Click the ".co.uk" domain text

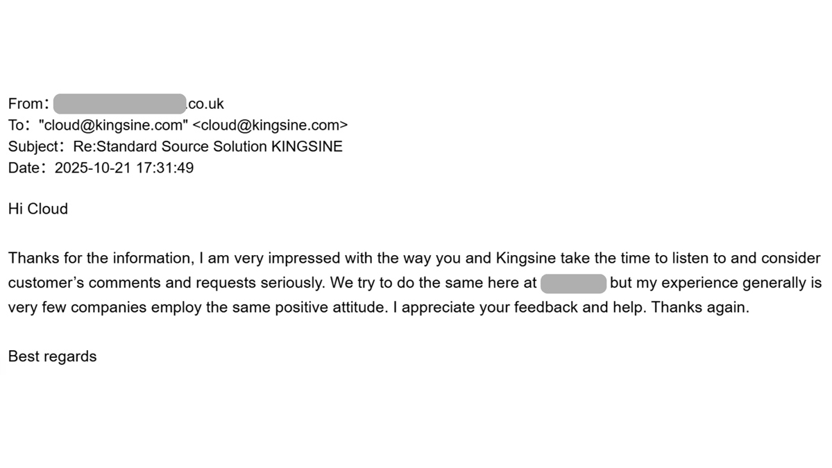pos(205,104)
